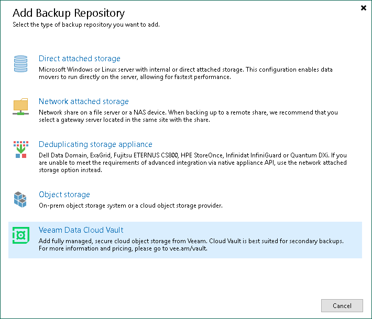Click the 'Microsoft Windows or Linux server' description
372x319 pixels.
tap(185, 73)
